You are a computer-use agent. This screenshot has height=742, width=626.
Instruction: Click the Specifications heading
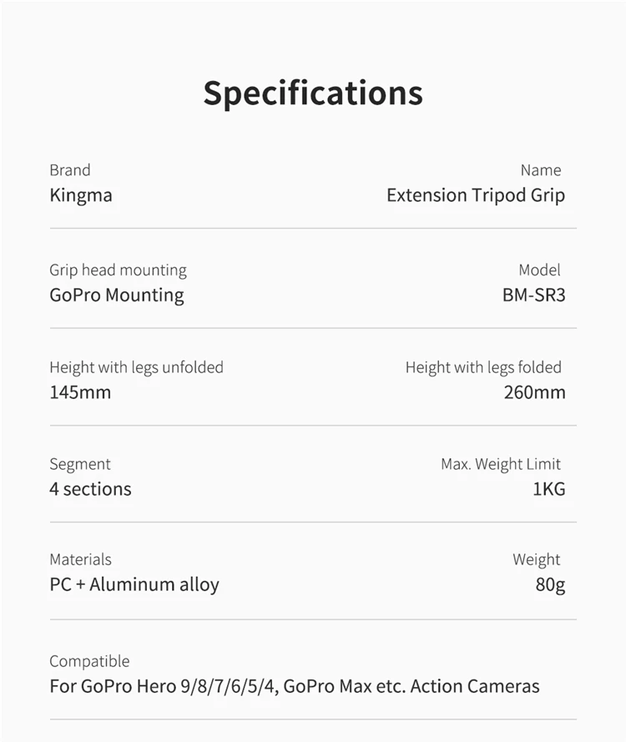[x=313, y=93]
